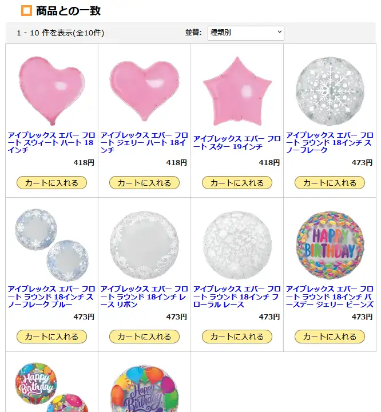The image size is (381, 412).
Task: Open the スノーフレーク ブルー product link
Action: pyautogui.click(x=51, y=297)
